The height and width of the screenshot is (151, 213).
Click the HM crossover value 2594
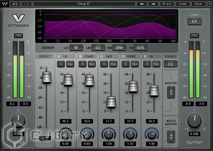click(x=119, y=48)
